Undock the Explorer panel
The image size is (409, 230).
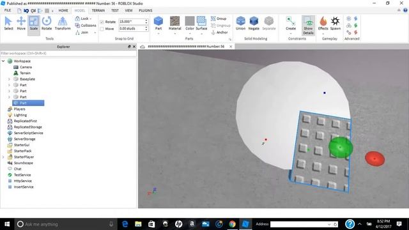tap(129, 47)
